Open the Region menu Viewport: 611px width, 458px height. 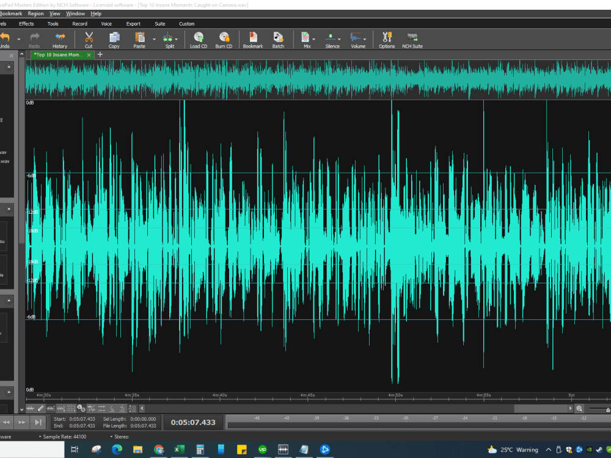tap(35, 13)
